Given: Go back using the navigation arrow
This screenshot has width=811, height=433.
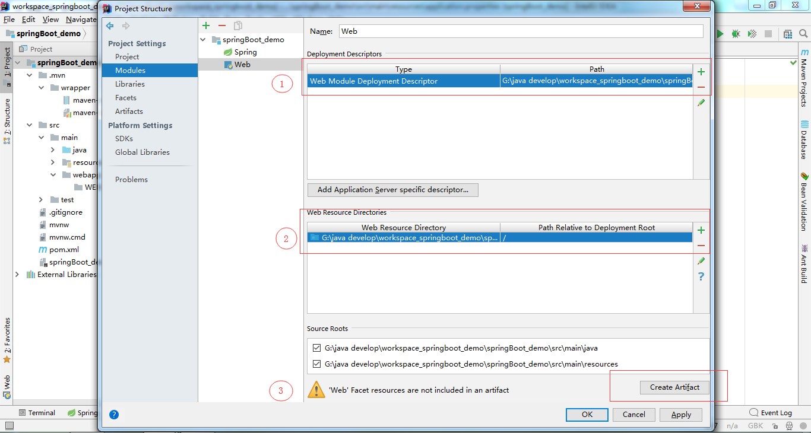Looking at the screenshot, I should (x=110, y=26).
